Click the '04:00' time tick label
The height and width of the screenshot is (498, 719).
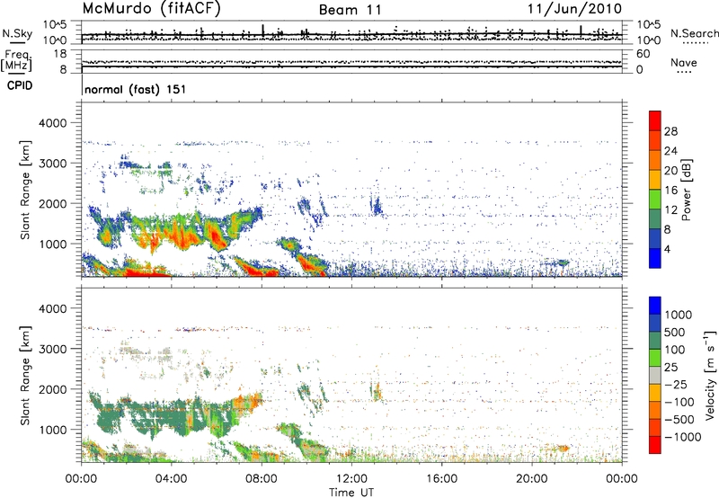[172, 479]
